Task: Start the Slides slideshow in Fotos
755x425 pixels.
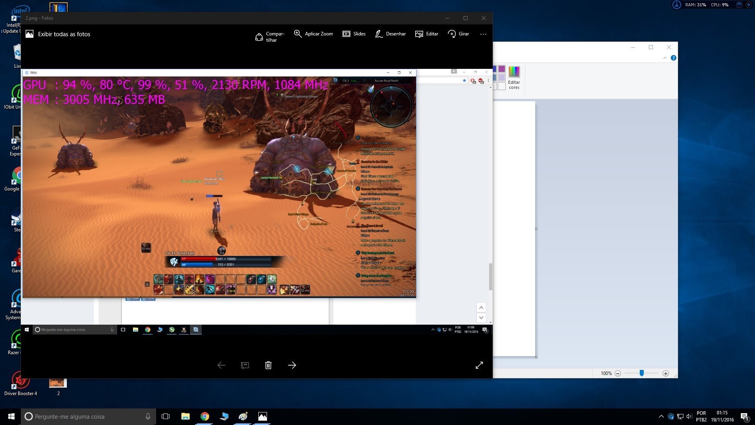Action: tap(354, 34)
